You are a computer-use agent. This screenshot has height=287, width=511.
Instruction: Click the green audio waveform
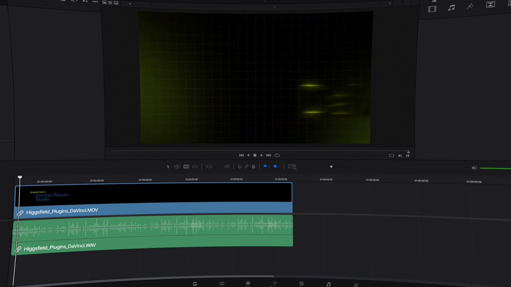point(153,227)
